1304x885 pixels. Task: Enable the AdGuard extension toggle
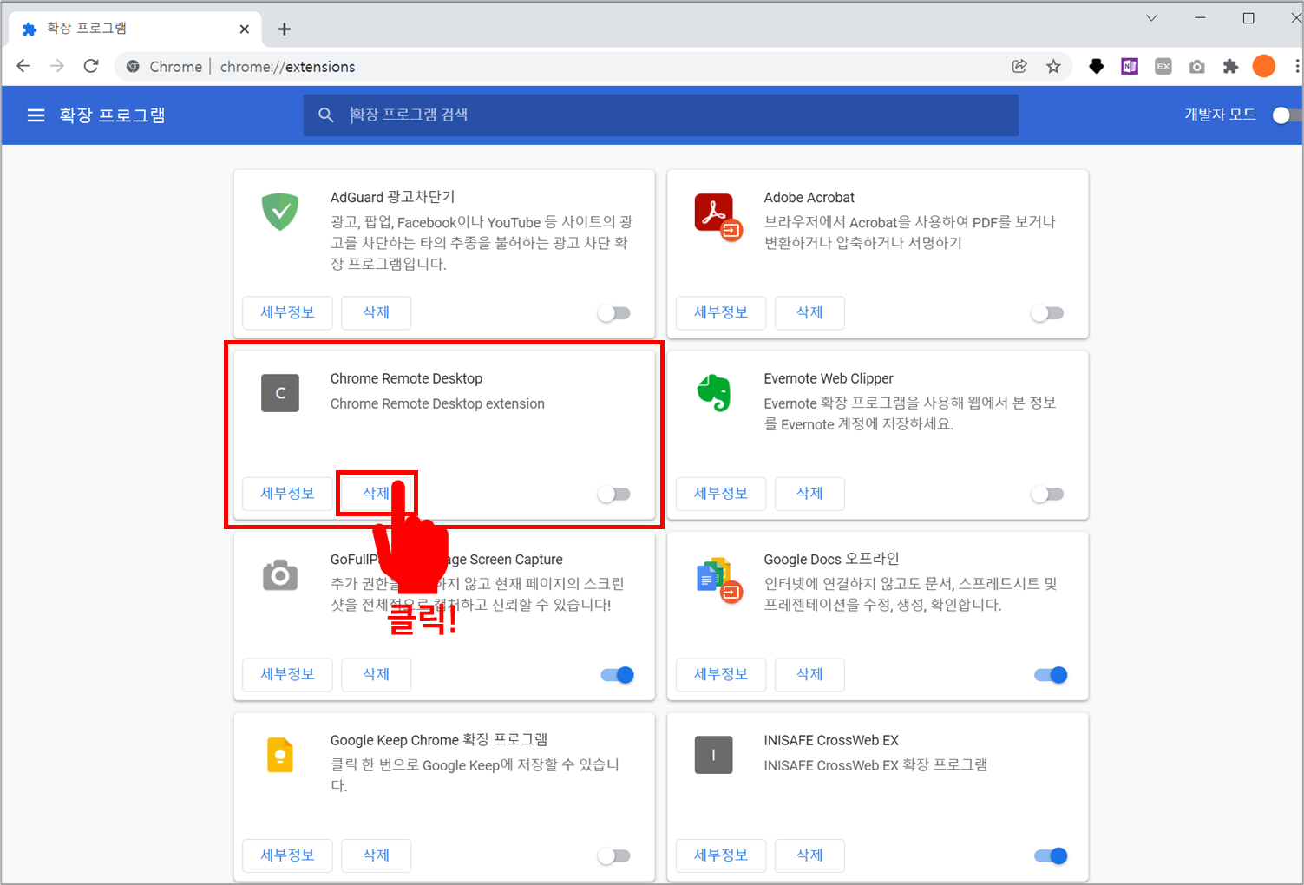pos(614,313)
